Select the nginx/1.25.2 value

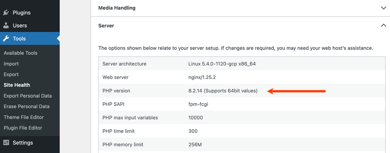[x=202, y=77]
